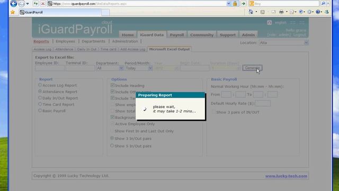Select the Daily In/Out Report radio button
The height and width of the screenshot is (191, 339).
click(x=40, y=98)
